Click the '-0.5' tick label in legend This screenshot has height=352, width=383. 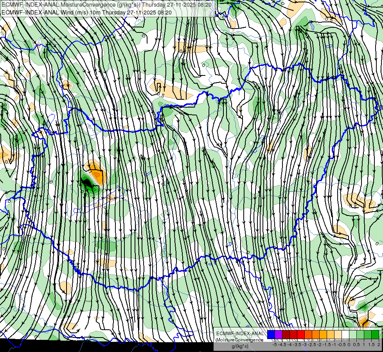pyautogui.click(x=342, y=345)
